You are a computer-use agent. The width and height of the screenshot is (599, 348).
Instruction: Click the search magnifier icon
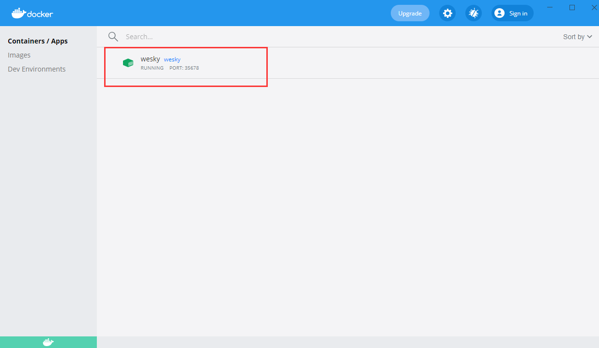(x=113, y=37)
